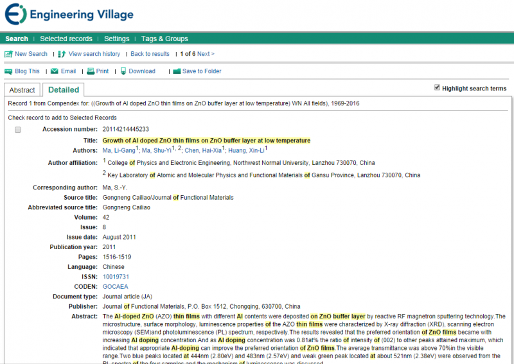Image resolution: width=514 pixels, height=364 pixels.
Task: Click corresponding author Ma, S.-Y.
Action: click(115, 187)
